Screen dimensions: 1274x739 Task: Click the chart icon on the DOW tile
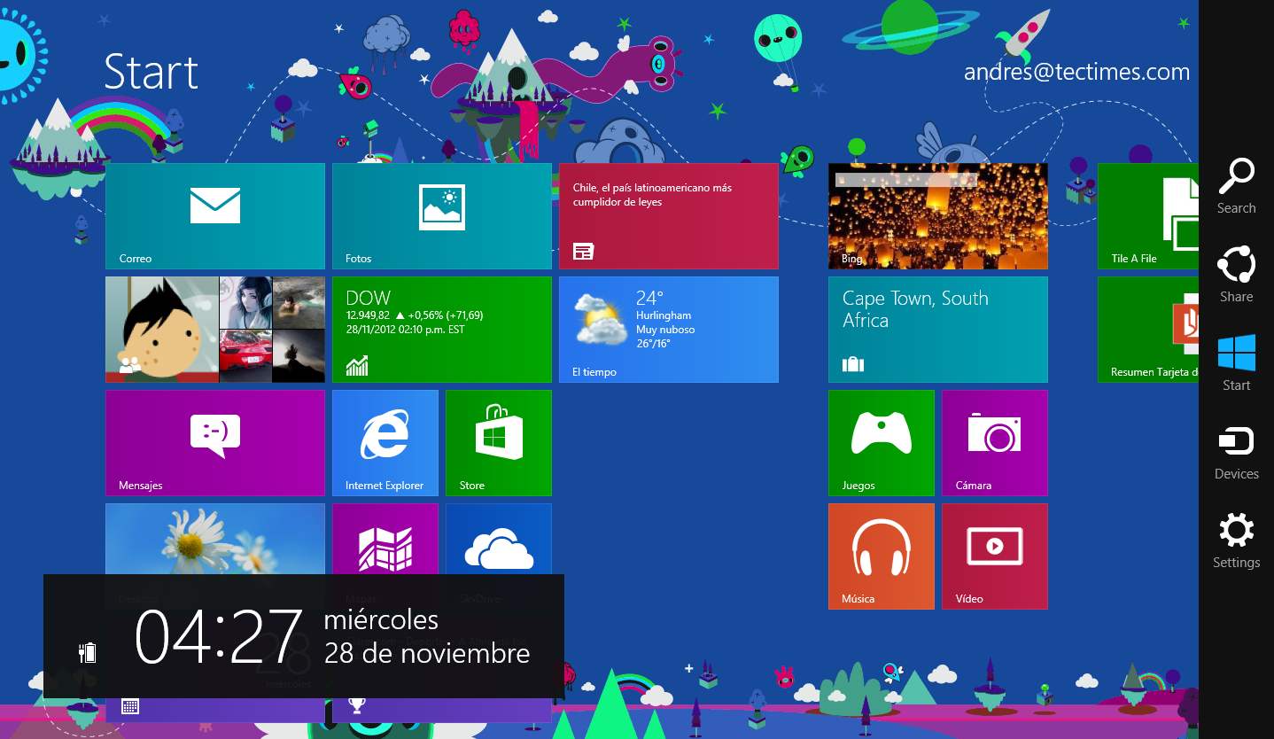(x=357, y=365)
